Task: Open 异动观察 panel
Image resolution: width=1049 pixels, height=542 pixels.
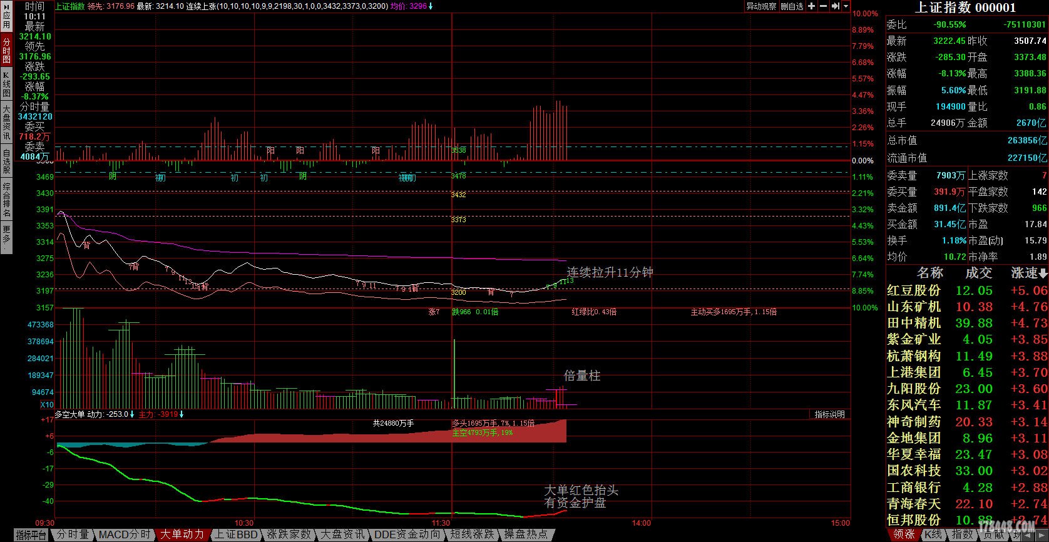Action: tap(761, 6)
